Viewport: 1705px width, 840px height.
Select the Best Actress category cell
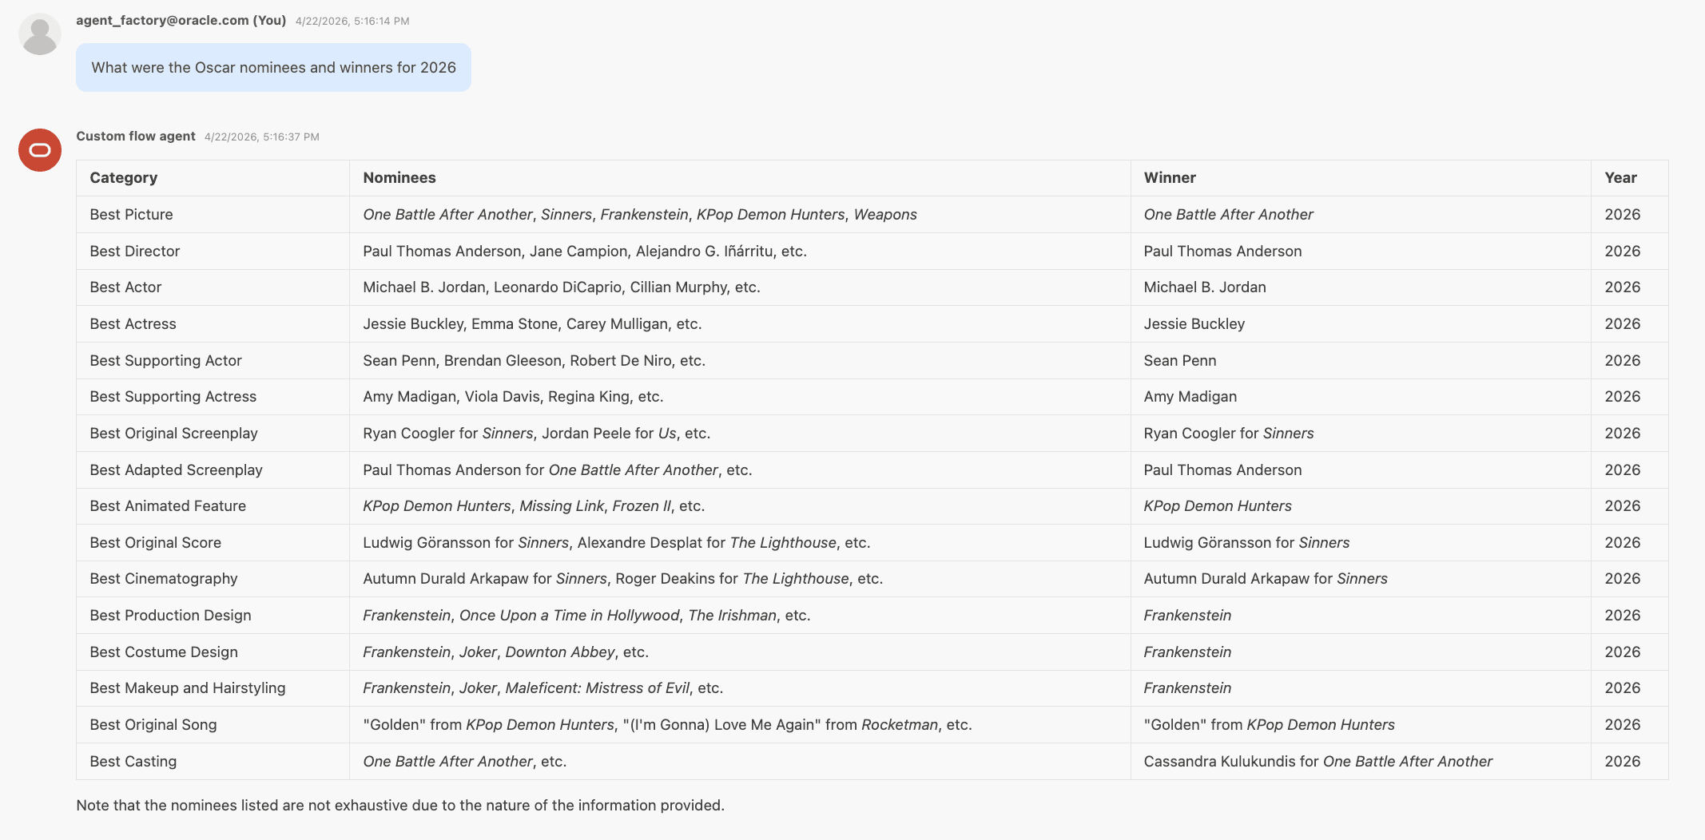tap(213, 324)
